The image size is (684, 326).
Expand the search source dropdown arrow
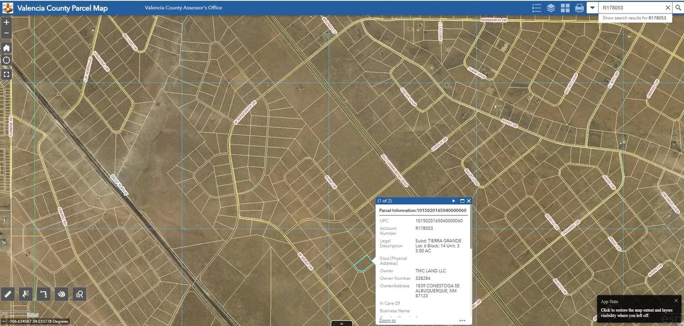(592, 8)
